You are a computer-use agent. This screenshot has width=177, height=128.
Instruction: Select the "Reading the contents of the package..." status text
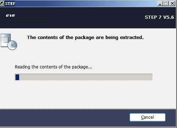54,67
